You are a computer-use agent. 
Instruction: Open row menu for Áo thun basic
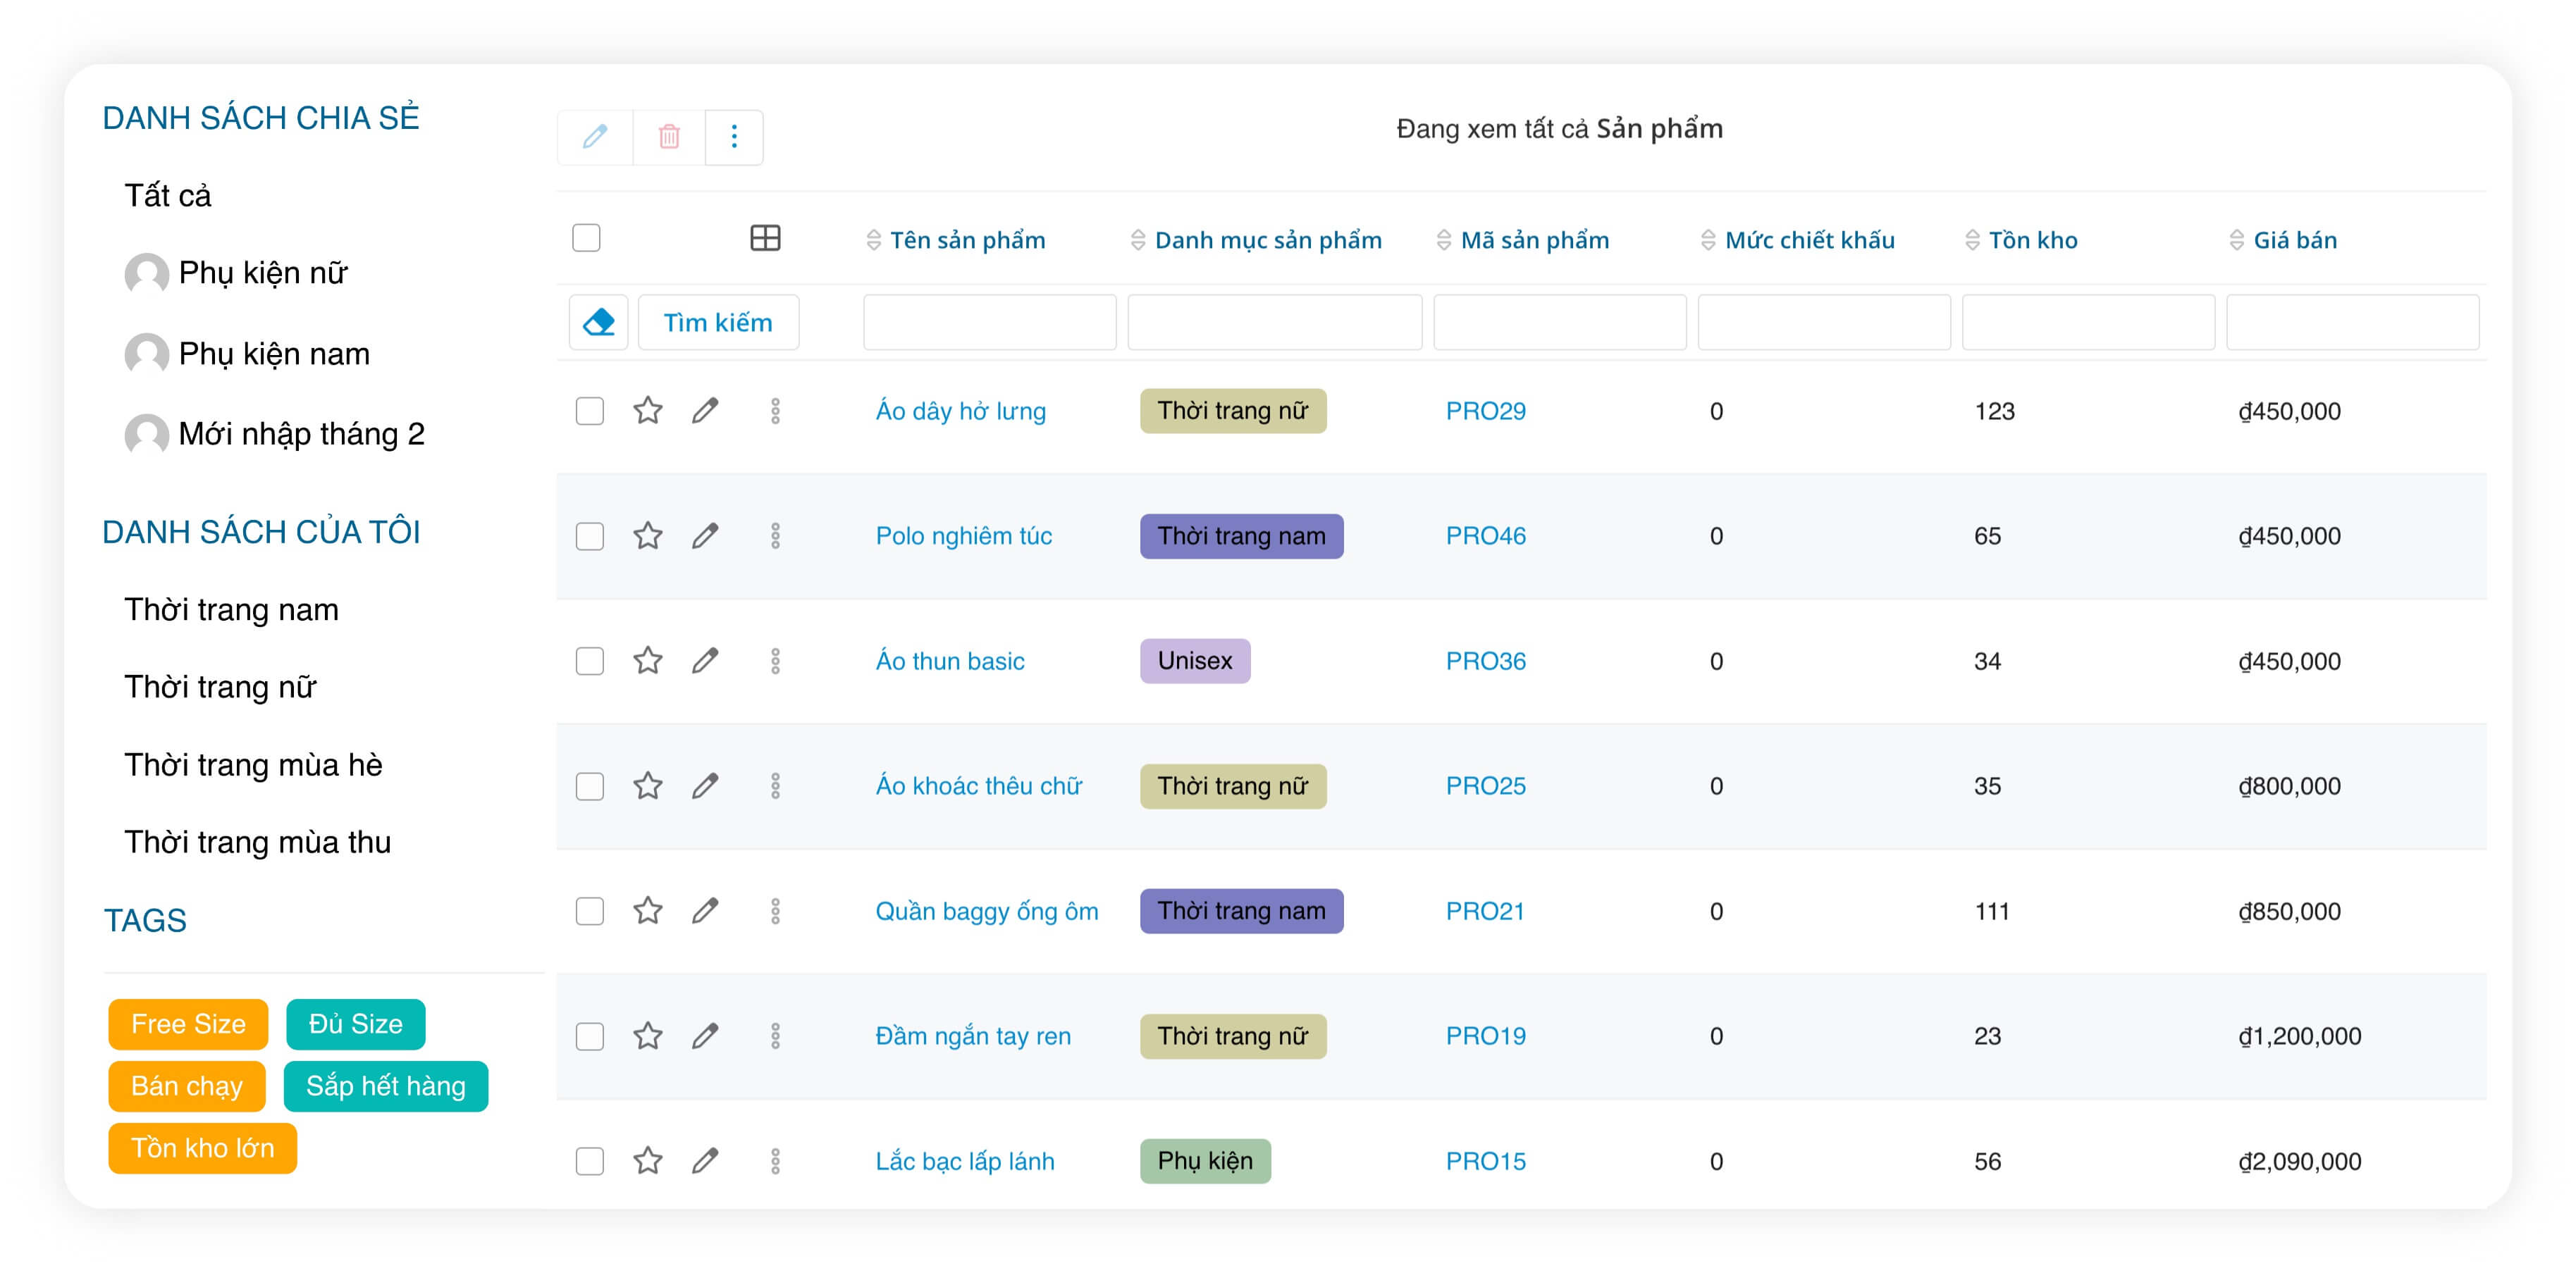775,661
